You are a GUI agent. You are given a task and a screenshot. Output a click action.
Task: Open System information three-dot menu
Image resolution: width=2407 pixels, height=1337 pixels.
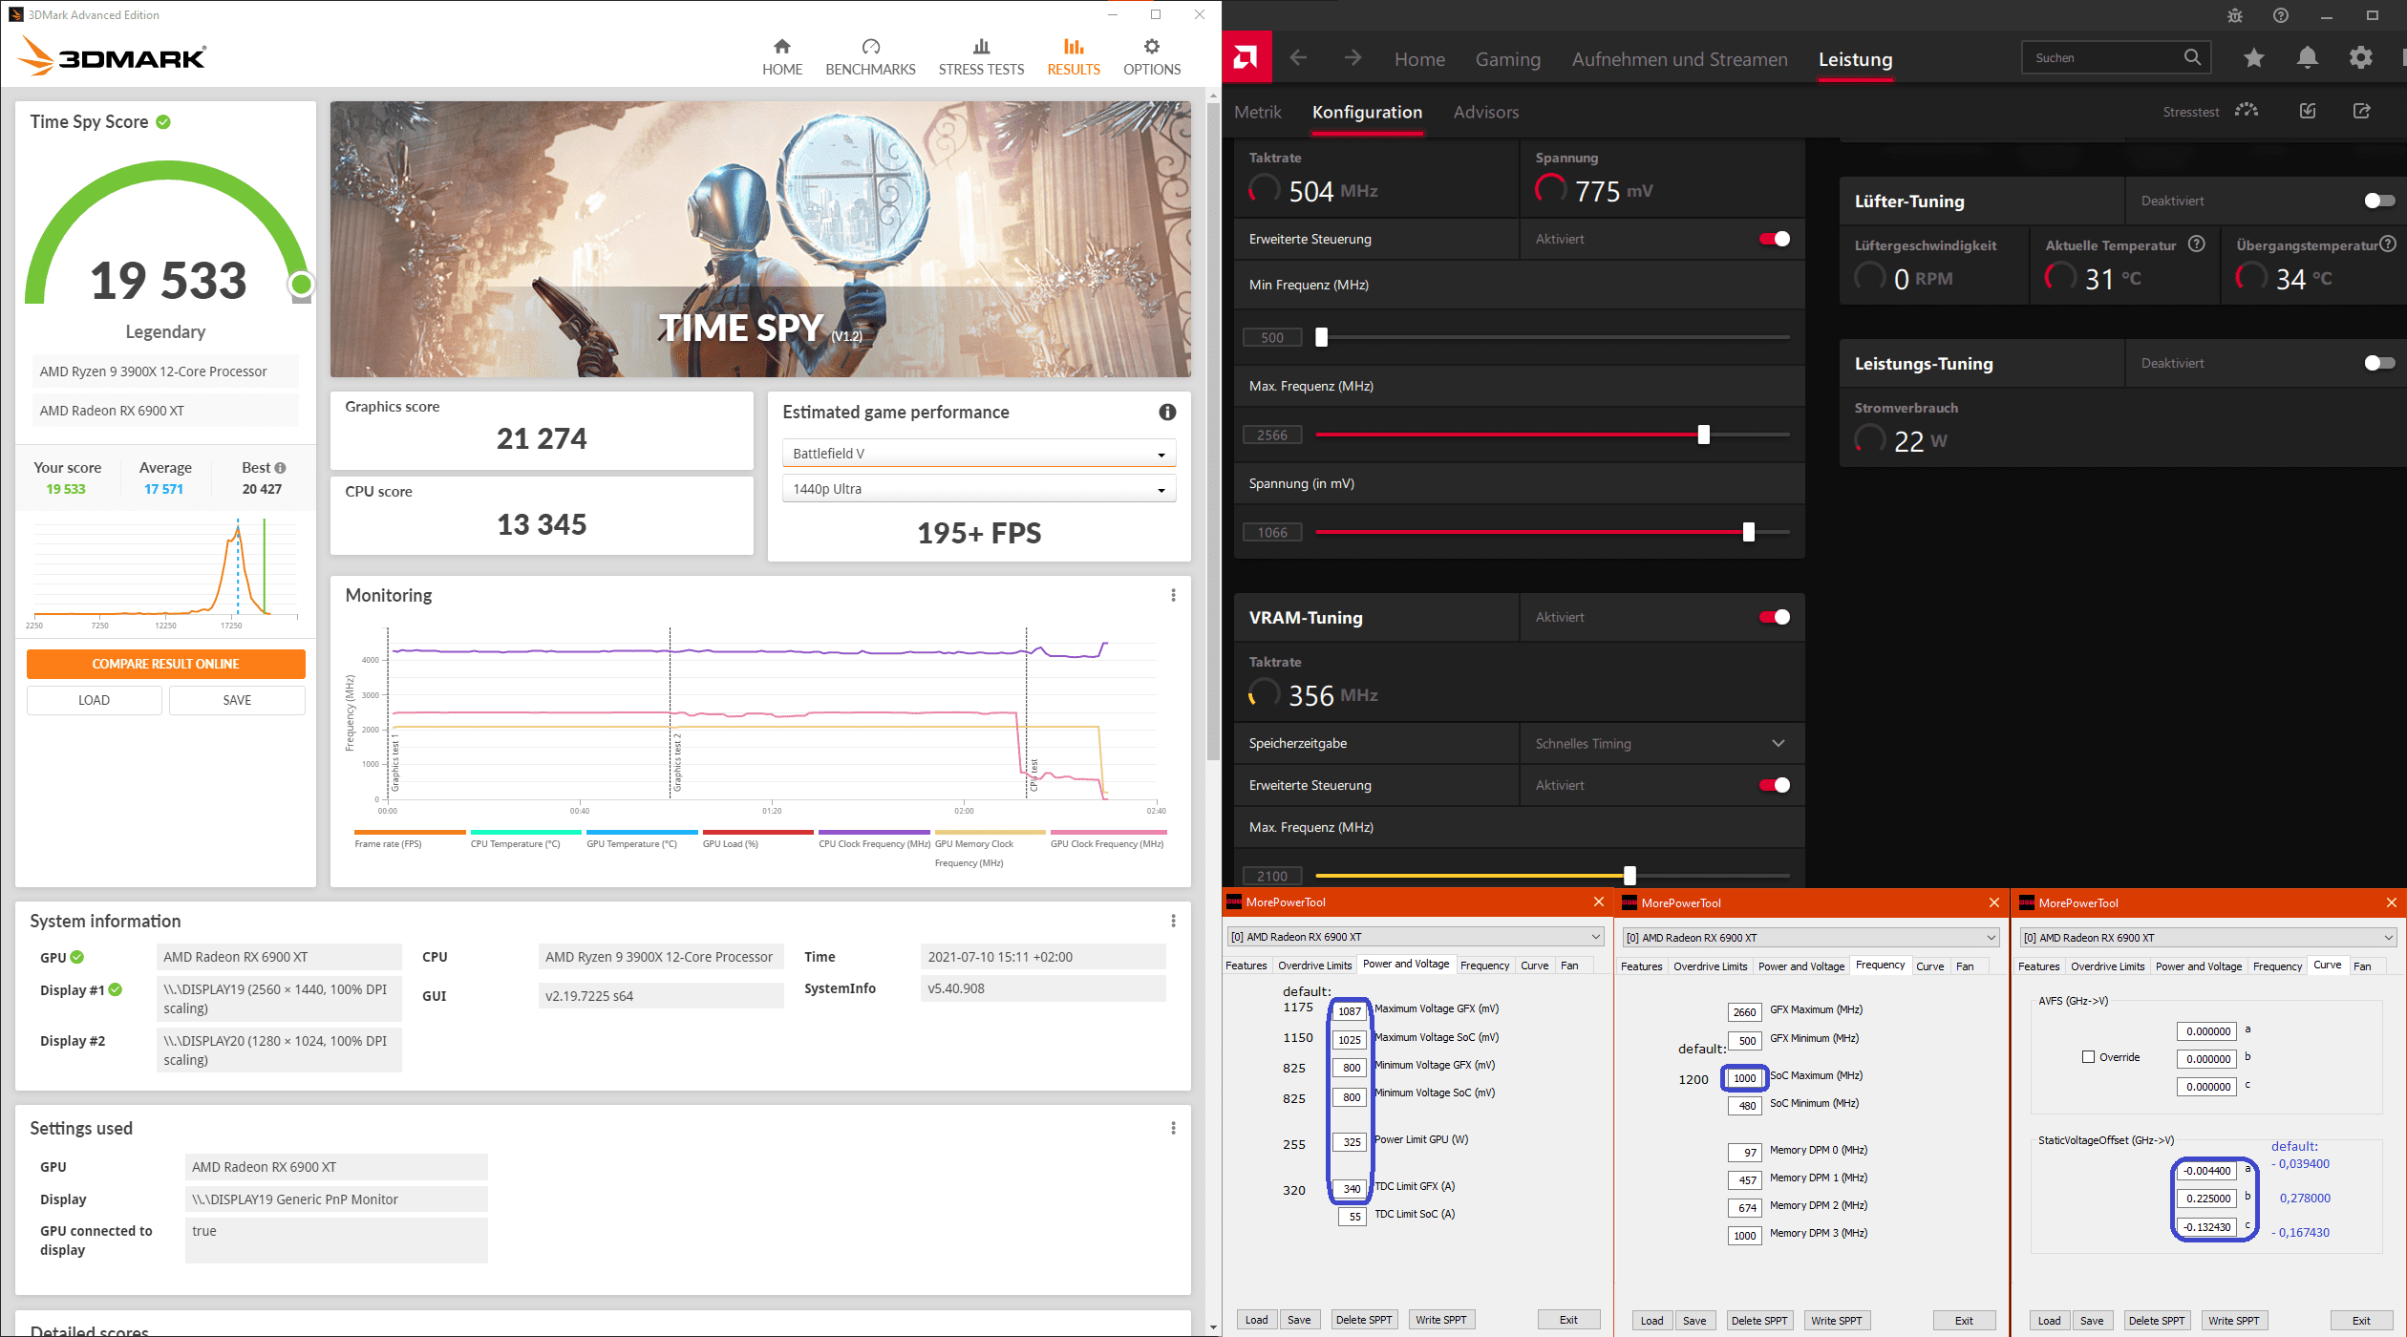1173,921
